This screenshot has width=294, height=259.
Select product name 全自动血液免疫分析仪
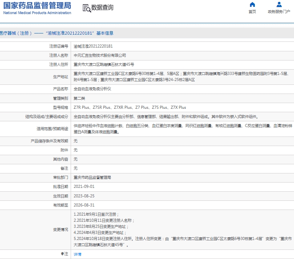92,89
